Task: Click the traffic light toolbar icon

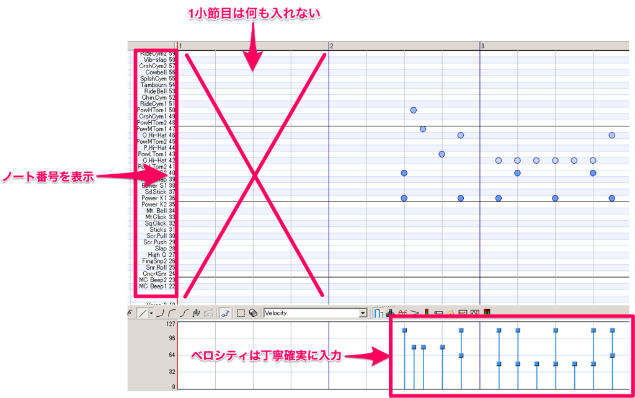Action: point(427,312)
